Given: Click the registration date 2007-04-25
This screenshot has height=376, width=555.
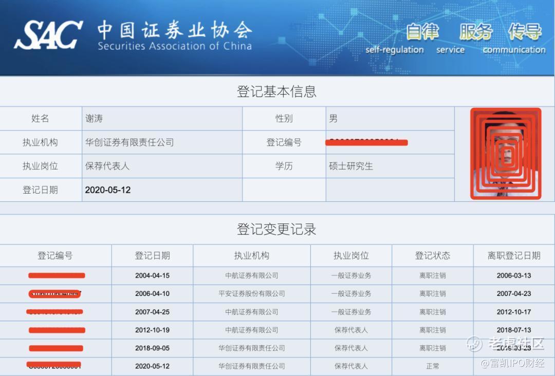Looking at the screenshot, I should [x=152, y=312].
